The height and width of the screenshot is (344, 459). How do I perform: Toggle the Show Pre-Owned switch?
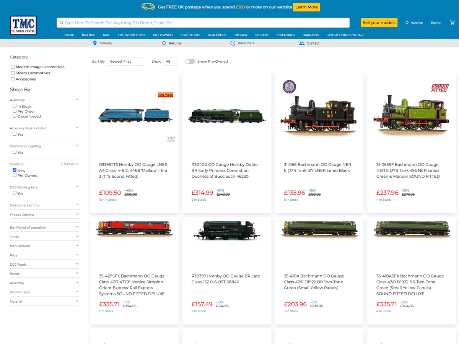[190, 61]
